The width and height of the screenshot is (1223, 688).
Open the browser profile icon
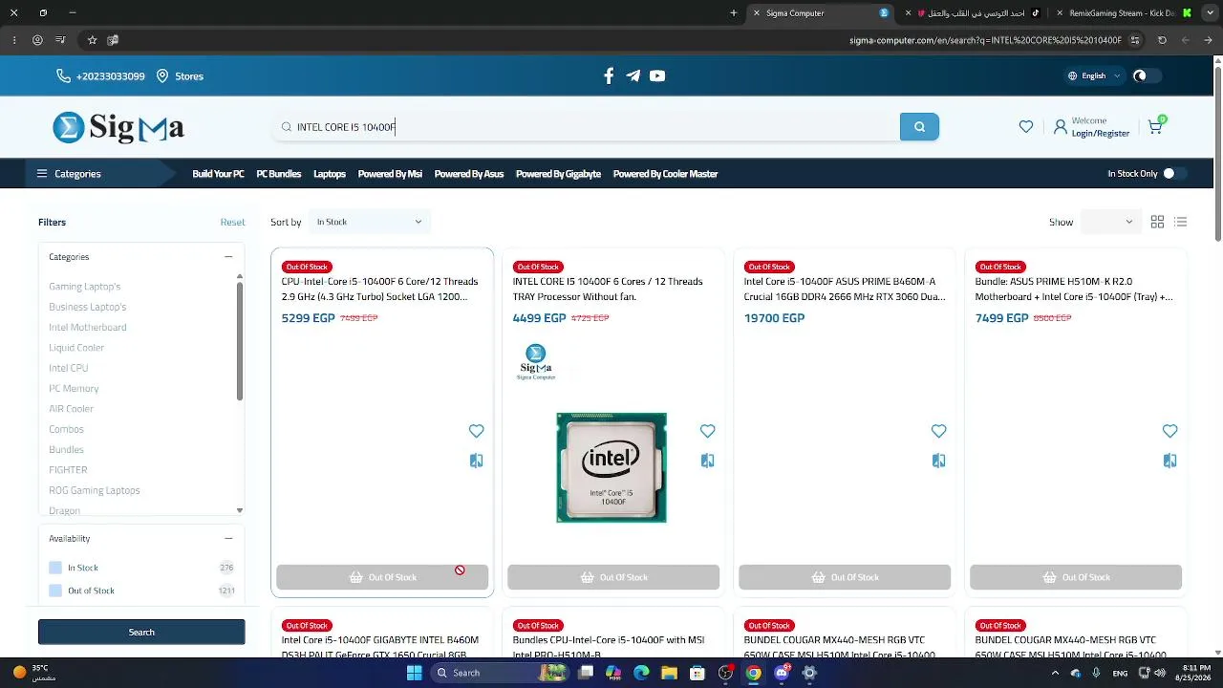(37, 40)
